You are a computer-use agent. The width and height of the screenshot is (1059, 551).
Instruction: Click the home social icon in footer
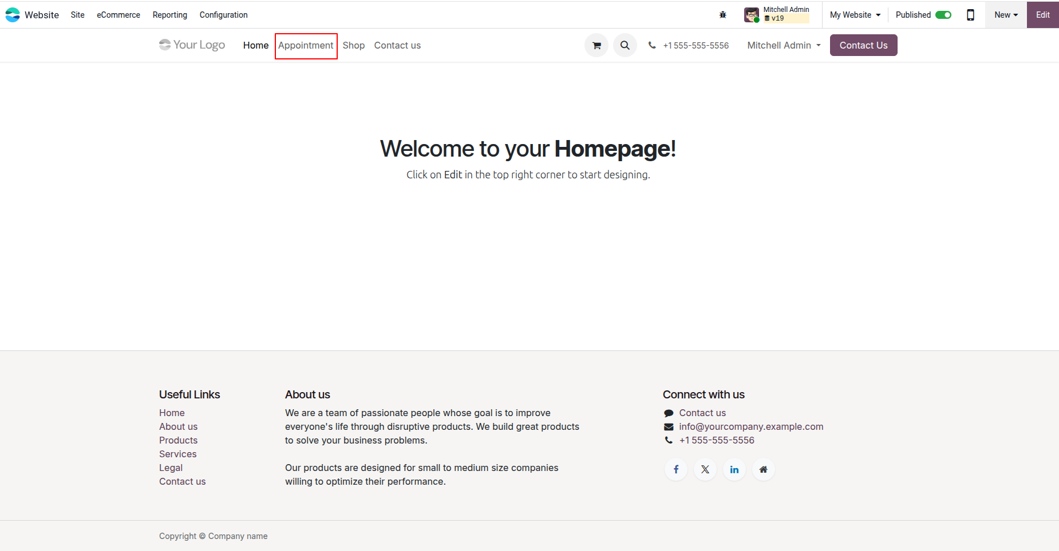coord(764,469)
